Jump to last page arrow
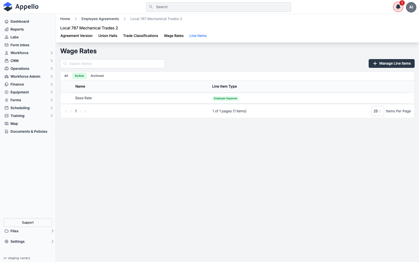Screen dimensions: 419x262 (x=86, y=111)
